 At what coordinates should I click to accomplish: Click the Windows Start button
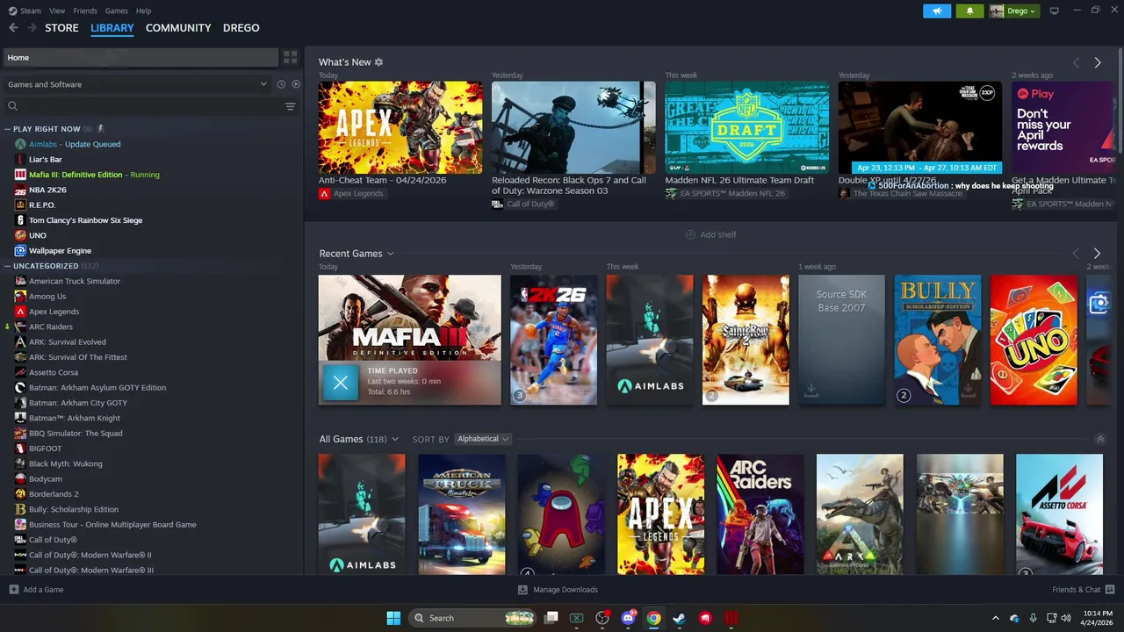(393, 618)
